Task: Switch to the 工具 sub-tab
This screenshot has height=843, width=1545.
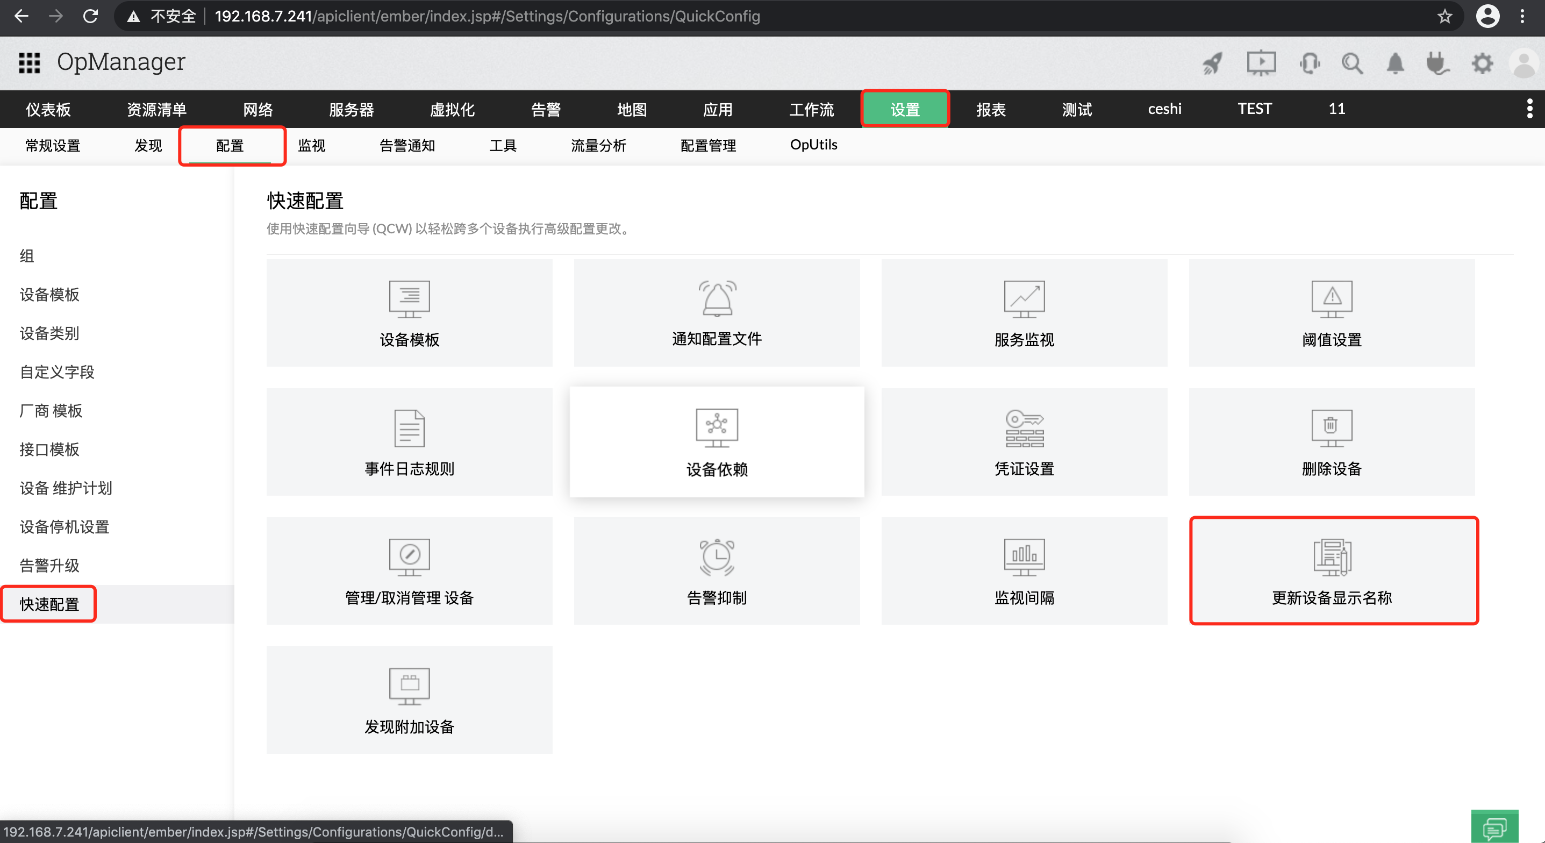Action: (503, 145)
